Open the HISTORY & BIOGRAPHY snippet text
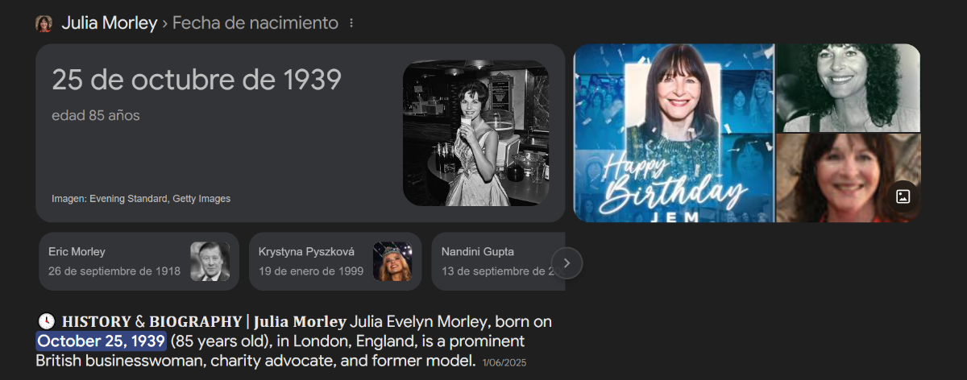The width and height of the screenshot is (967, 380). click(294, 341)
